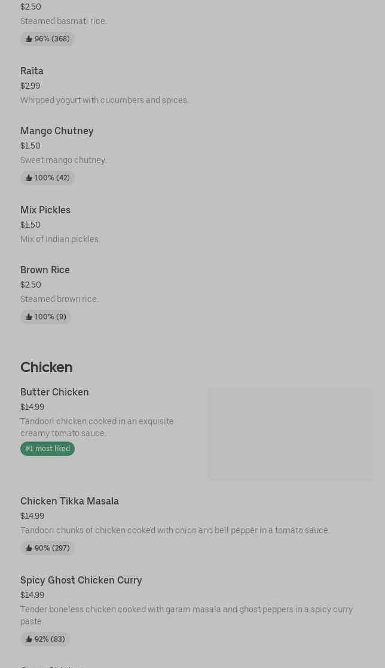Click thumbs-up icon on Mango Chutney rating

click(29, 178)
